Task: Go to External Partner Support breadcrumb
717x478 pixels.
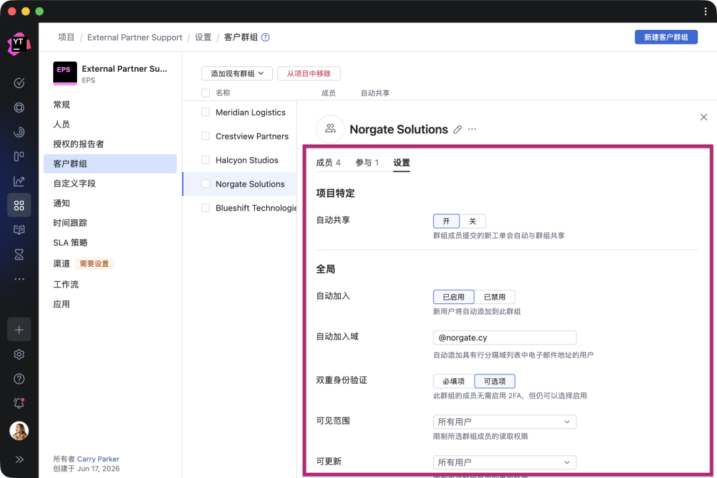Action: pyautogui.click(x=134, y=37)
